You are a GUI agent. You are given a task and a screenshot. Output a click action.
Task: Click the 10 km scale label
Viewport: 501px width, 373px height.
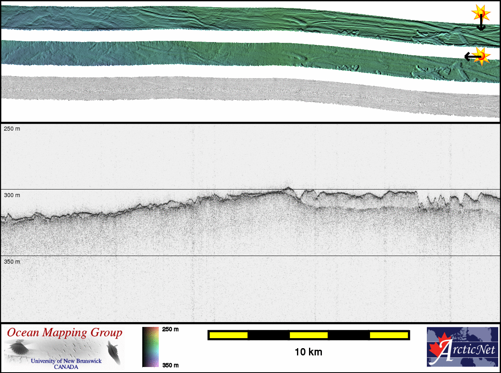click(x=308, y=352)
